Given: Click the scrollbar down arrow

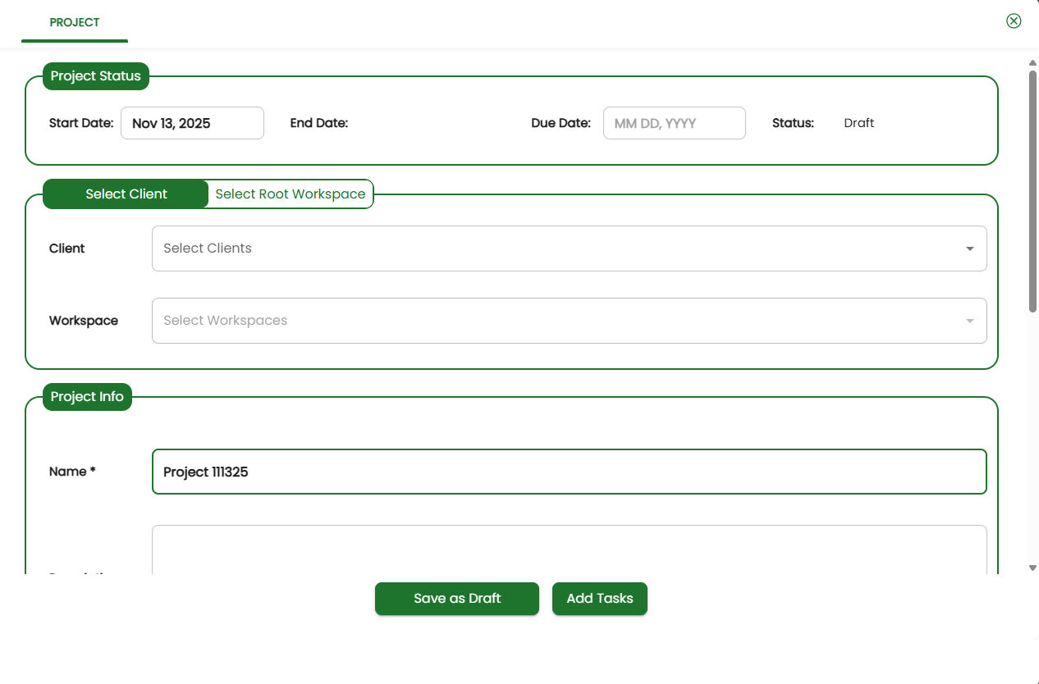Looking at the screenshot, I should click(1032, 568).
